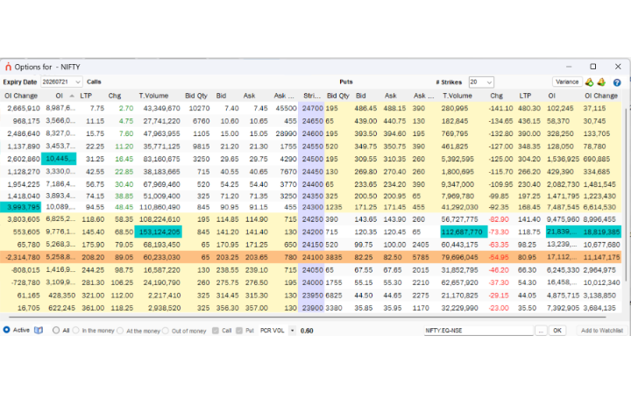This screenshot has height=393, width=631.
Task: Click put OI value 102,245
Action: pos(560,108)
